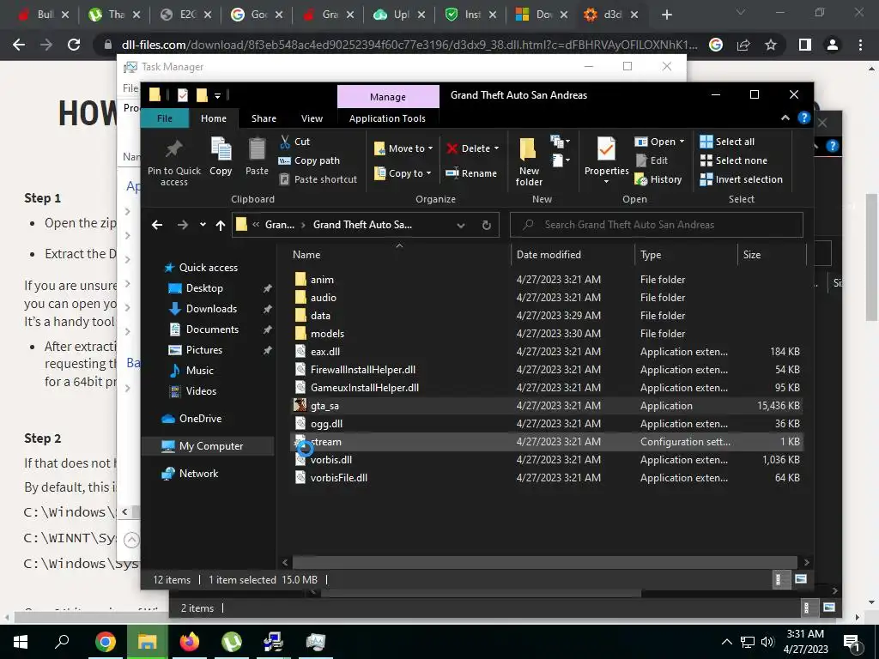This screenshot has height=659, width=879.
Task: Show hidden system tray icons
Action: coord(726,642)
